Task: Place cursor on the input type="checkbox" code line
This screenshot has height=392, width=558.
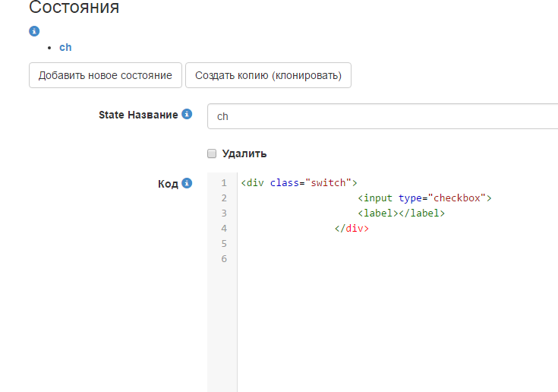Action: tap(424, 198)
